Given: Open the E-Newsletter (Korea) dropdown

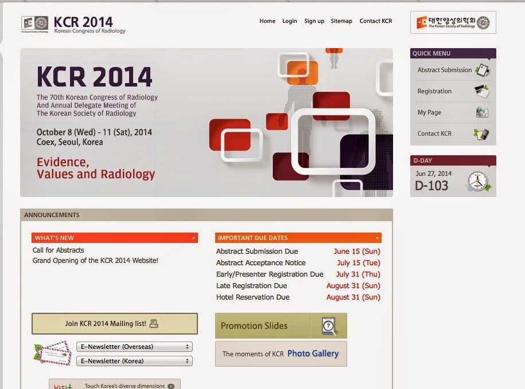Looking at the screenshot, I should pyautogui.click(x=134, y=361).
